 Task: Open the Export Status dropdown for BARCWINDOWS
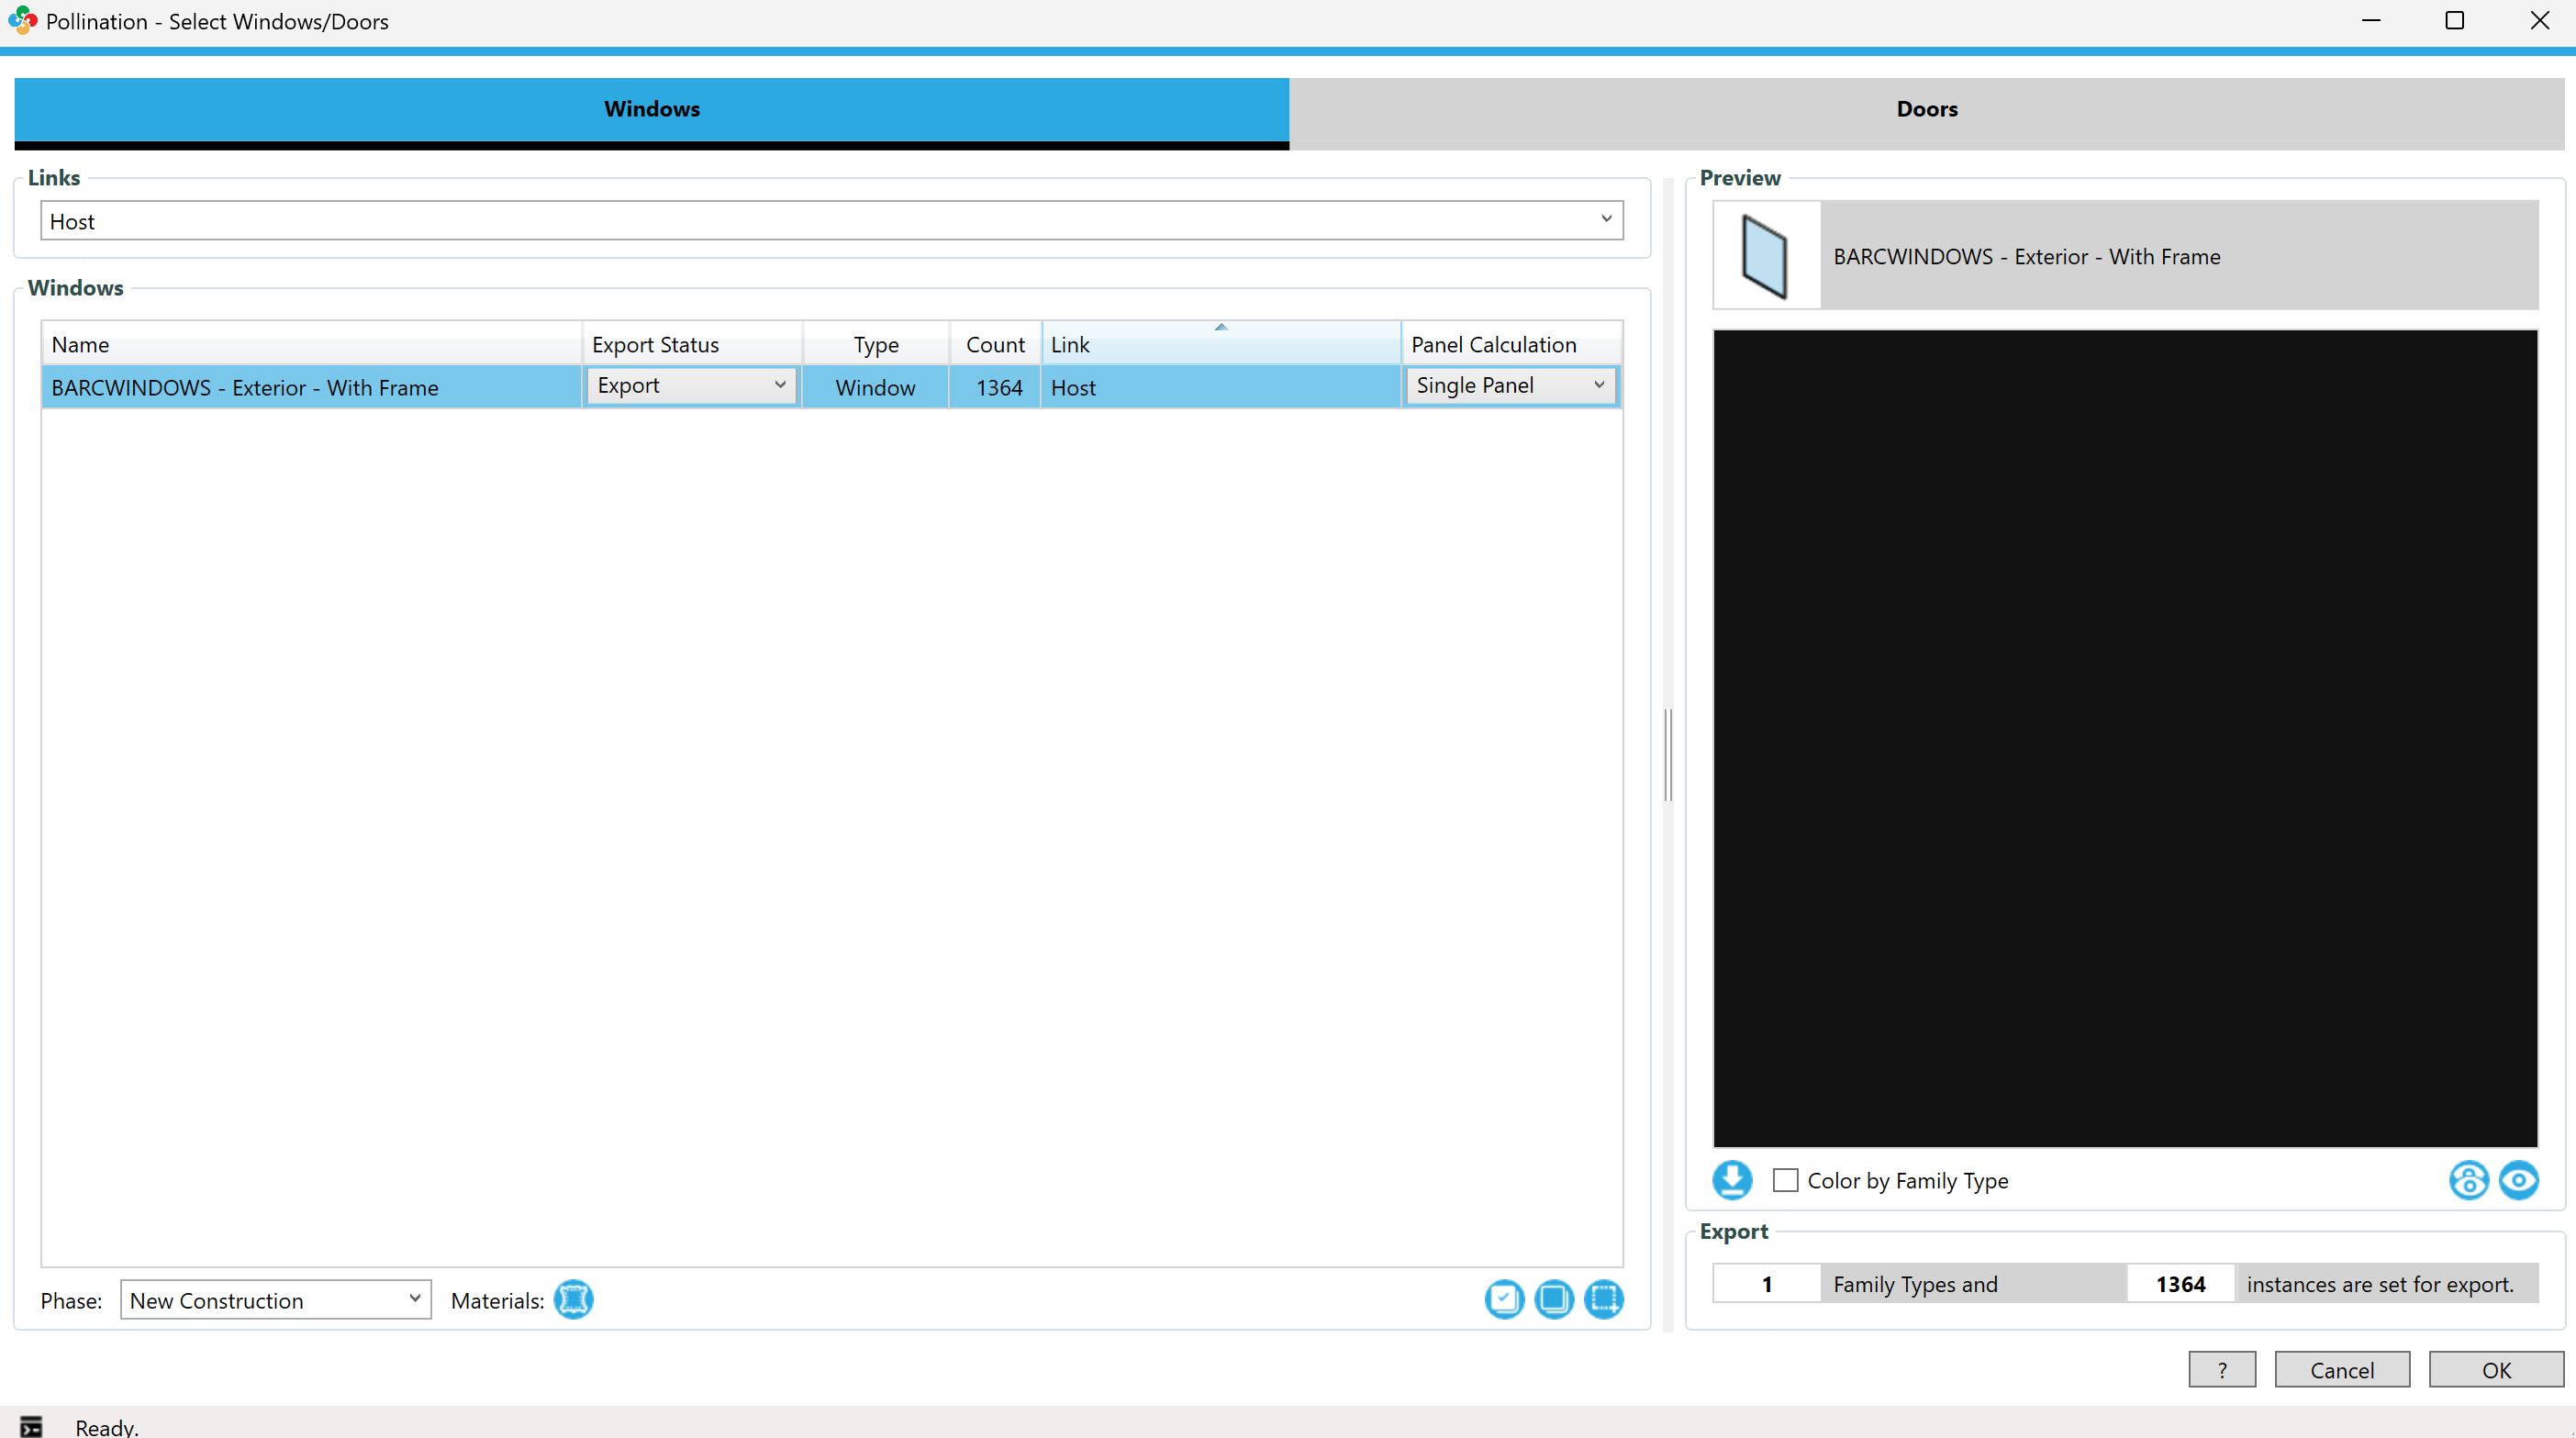pos(780,385)
